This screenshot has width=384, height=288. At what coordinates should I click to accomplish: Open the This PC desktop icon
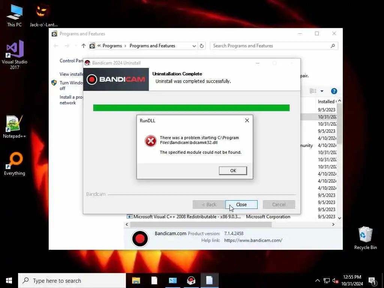pyautogui.click(x=14, y=15)
